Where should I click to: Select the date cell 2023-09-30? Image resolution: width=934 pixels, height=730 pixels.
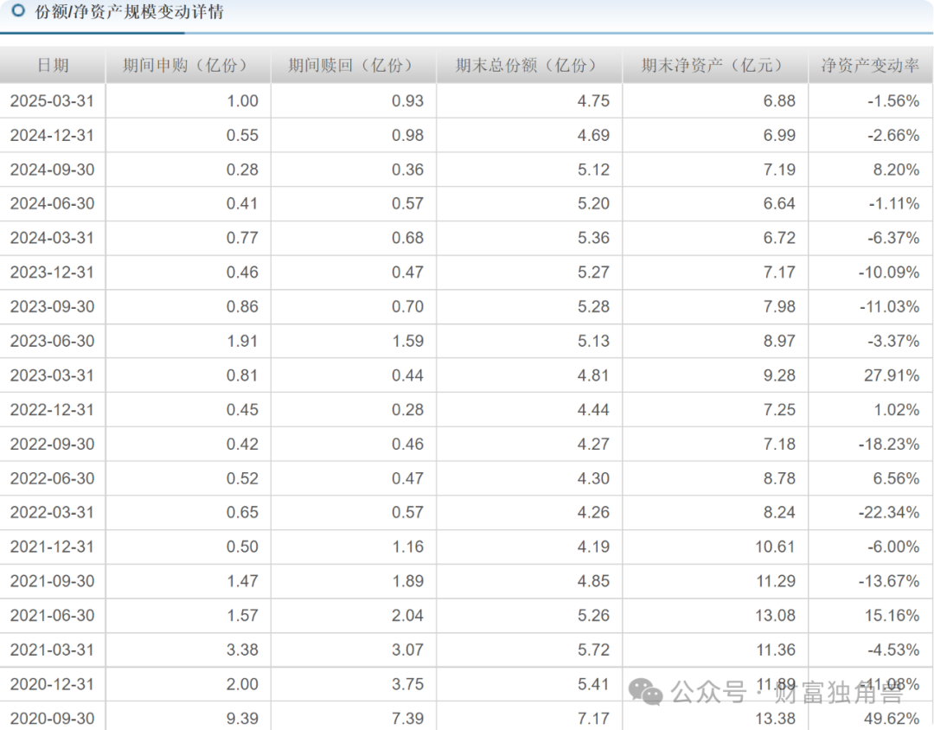coord(53,307)
